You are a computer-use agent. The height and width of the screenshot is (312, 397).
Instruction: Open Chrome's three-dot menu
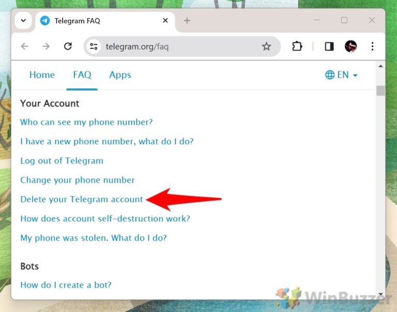372,47
